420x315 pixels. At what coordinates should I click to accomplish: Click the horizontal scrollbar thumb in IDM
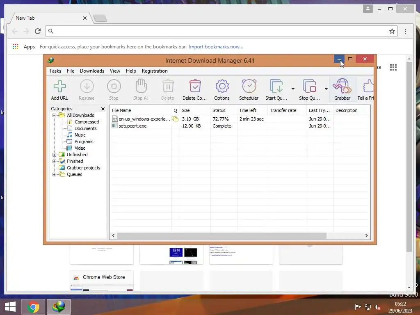point(222,236)
